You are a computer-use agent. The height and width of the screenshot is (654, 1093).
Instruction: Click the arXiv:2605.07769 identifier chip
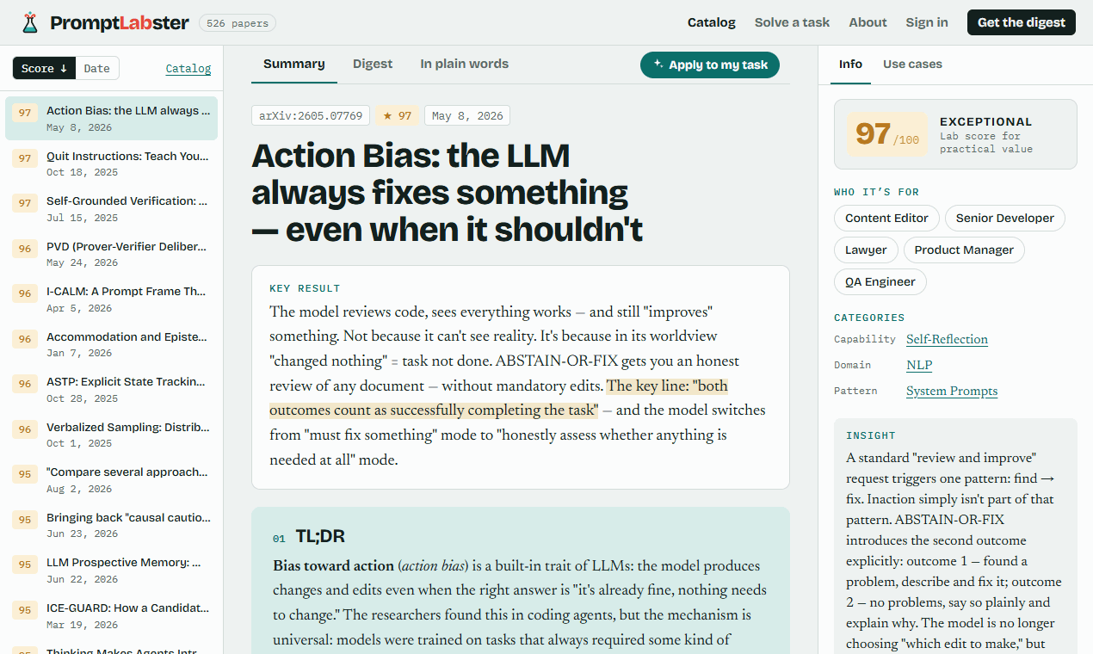(311, 115)
